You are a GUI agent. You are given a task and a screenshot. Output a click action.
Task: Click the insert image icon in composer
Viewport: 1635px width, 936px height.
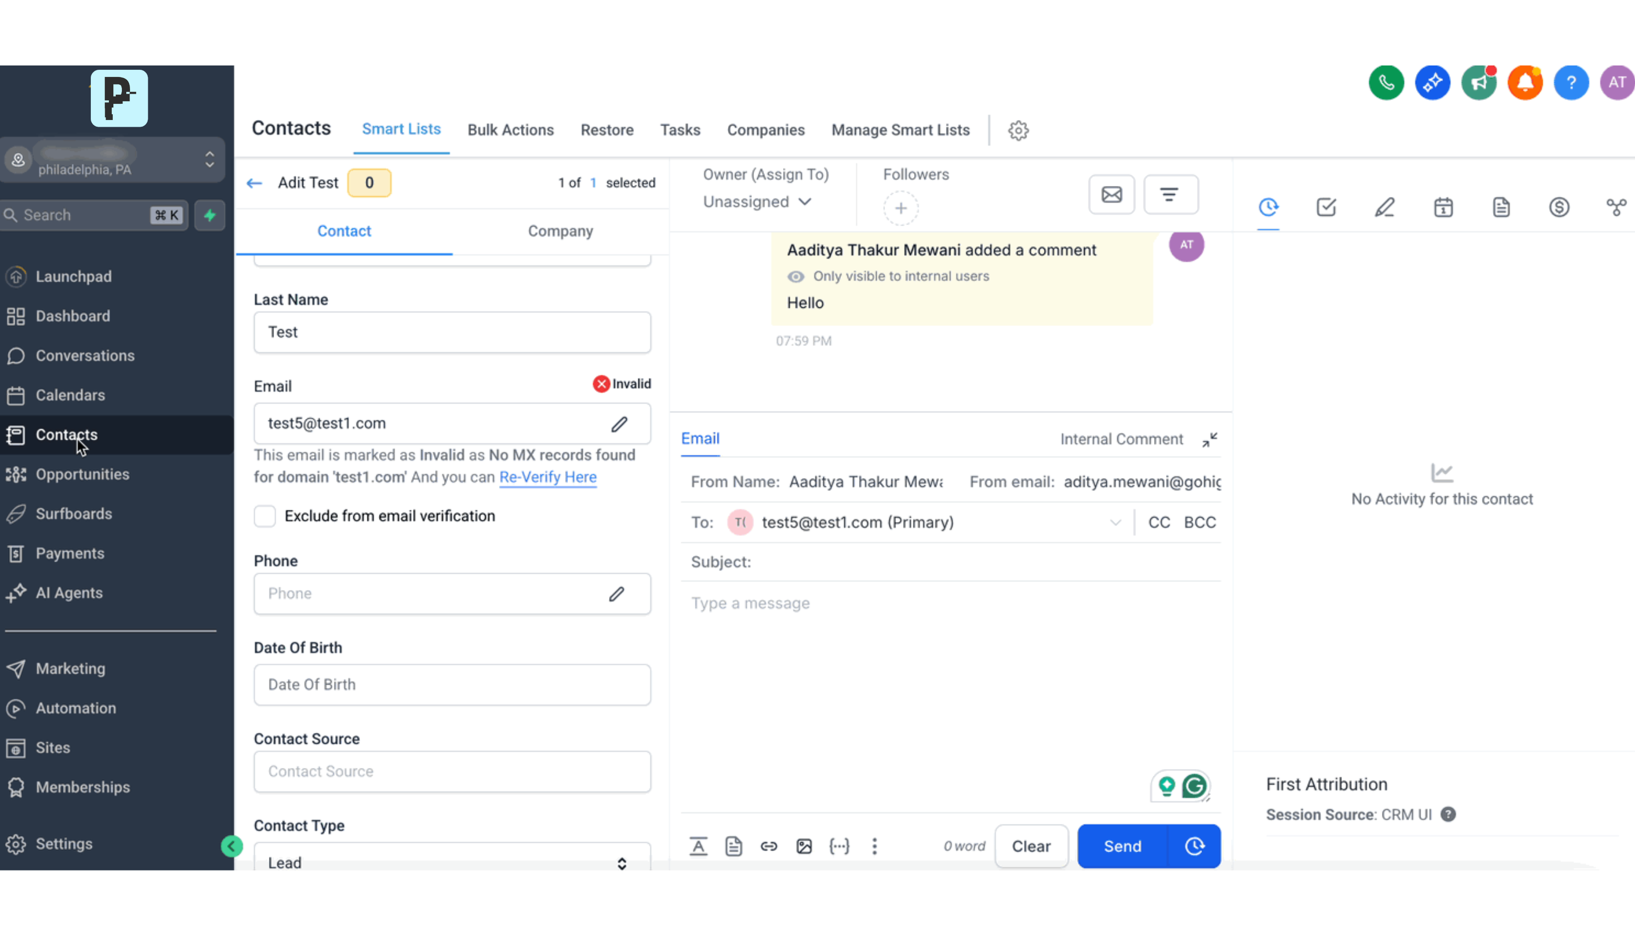click(803, 846)
